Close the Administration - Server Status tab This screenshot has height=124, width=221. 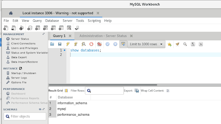click(x=131, y=36)
